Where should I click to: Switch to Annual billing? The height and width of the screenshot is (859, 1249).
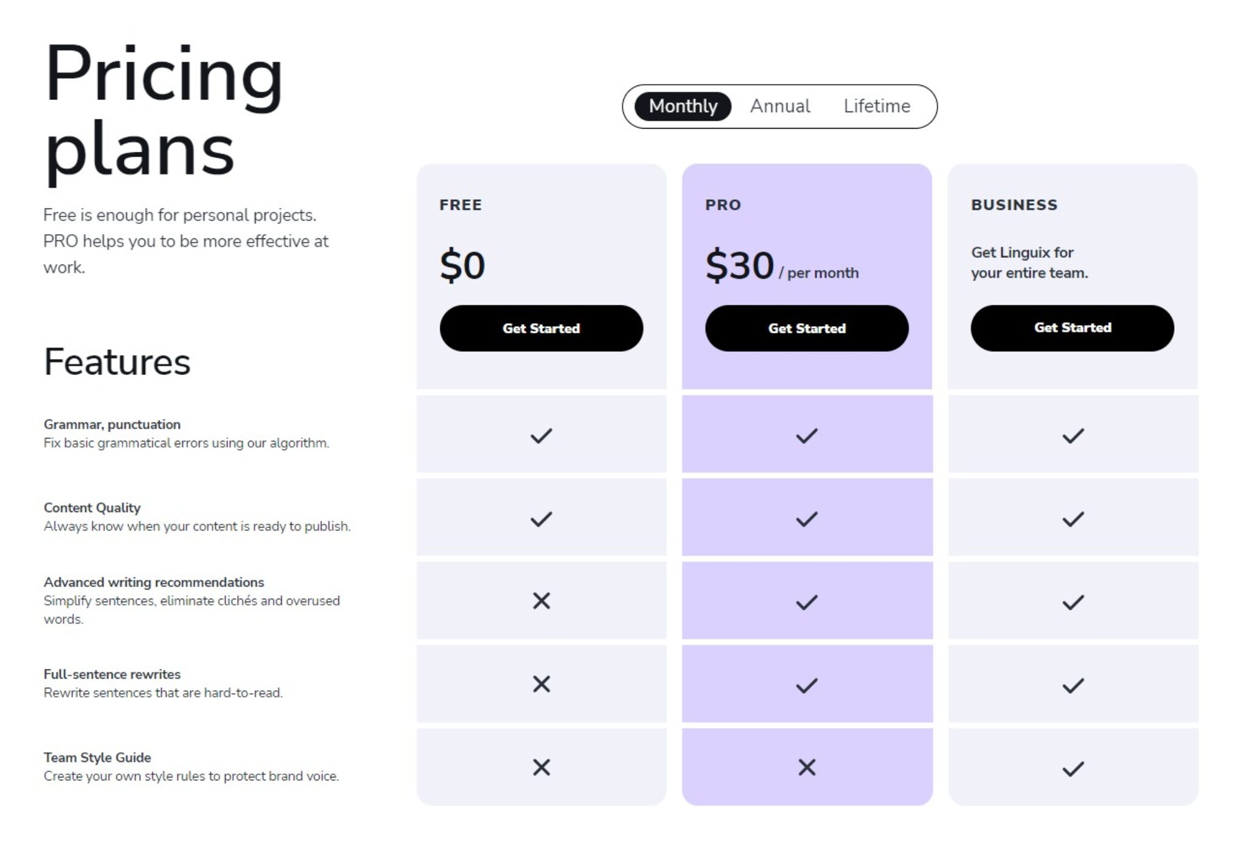coord(780,106)
